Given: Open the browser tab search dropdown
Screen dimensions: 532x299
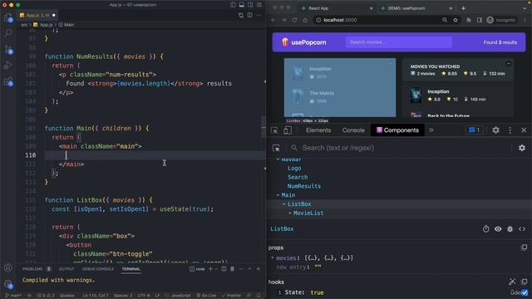Looking at the screenshot, I should (x=525, y=8).
